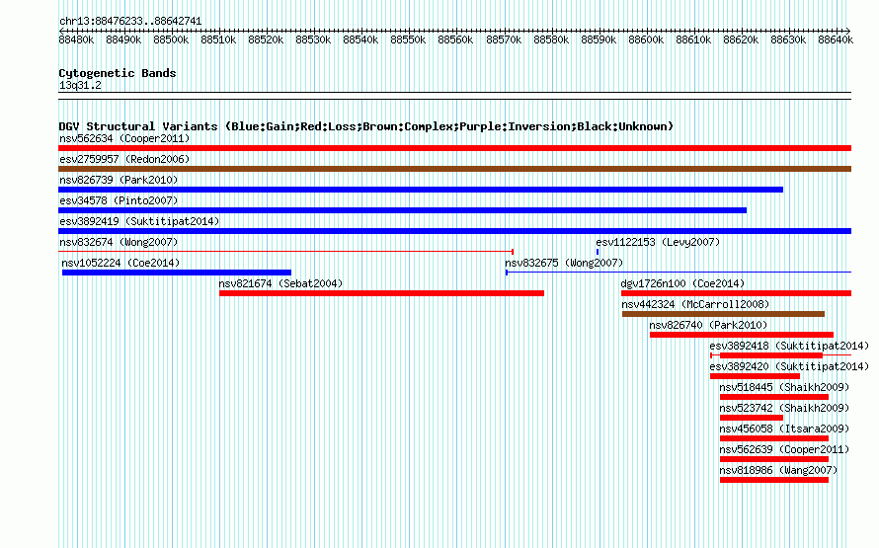Open the nsv818986 (Wang2007) label

(778, 470)
